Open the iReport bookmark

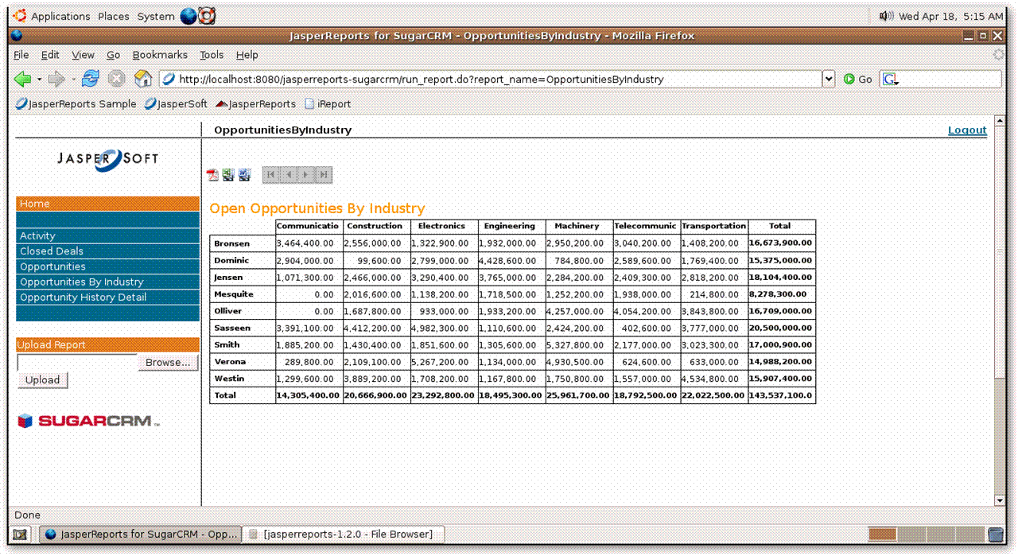pyautogui.click(x=328, y=103)
